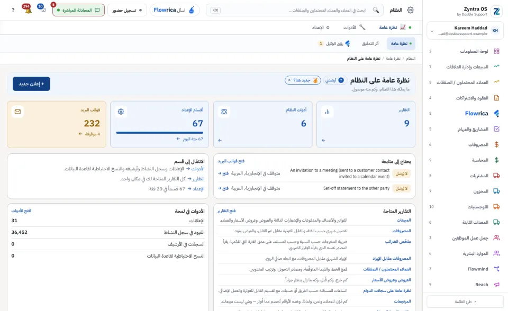Screen dimensions: 508x311
Task: Click the search magnifier icon
Action: 376,10
